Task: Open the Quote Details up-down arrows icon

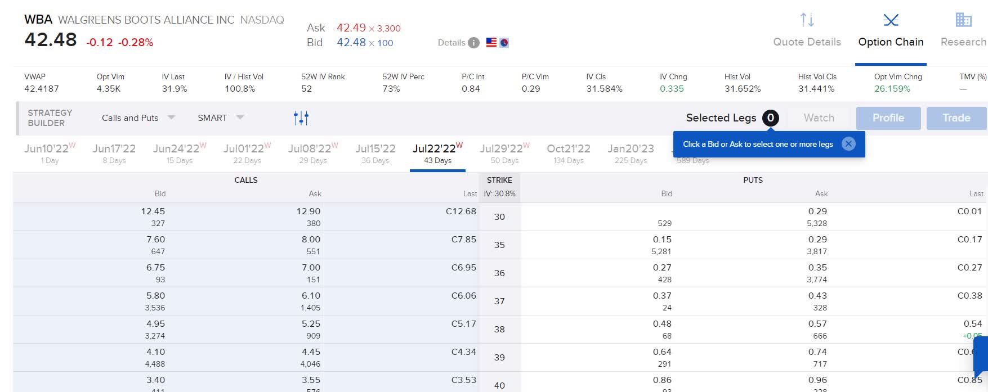Action: tap(807, 20)
